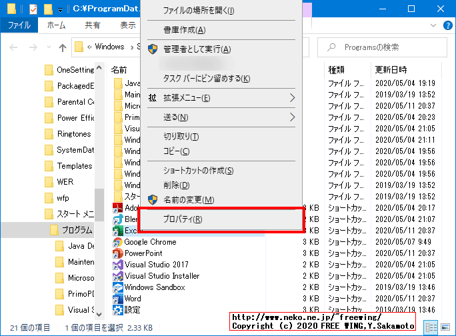Select the Visual Studio Installer icon
This screenshot has height=336, width=456.
tap(117, 276)
